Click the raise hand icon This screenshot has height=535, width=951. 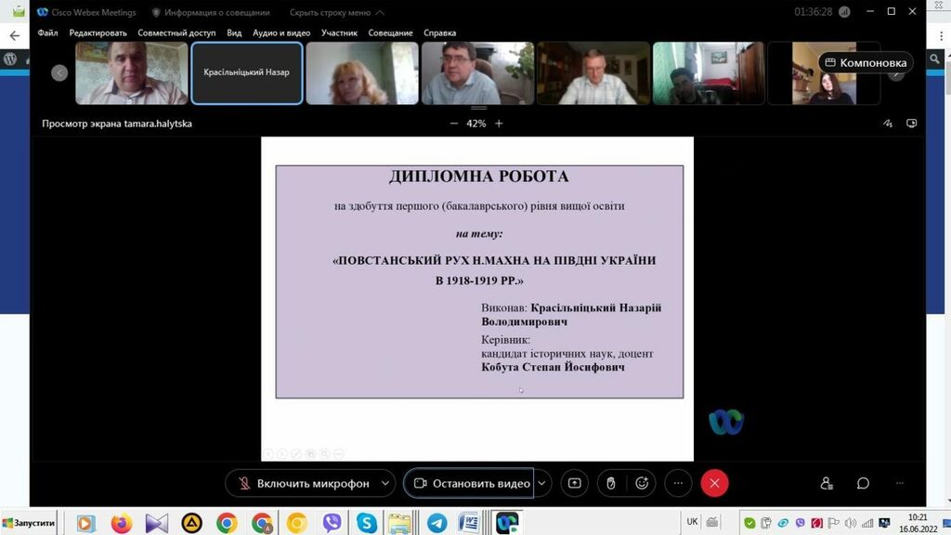point(610,483)
